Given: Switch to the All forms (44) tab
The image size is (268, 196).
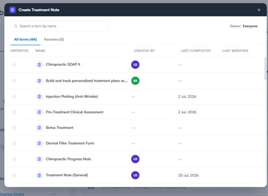Looking at the screenshot, I should click(x=25, y=40).
